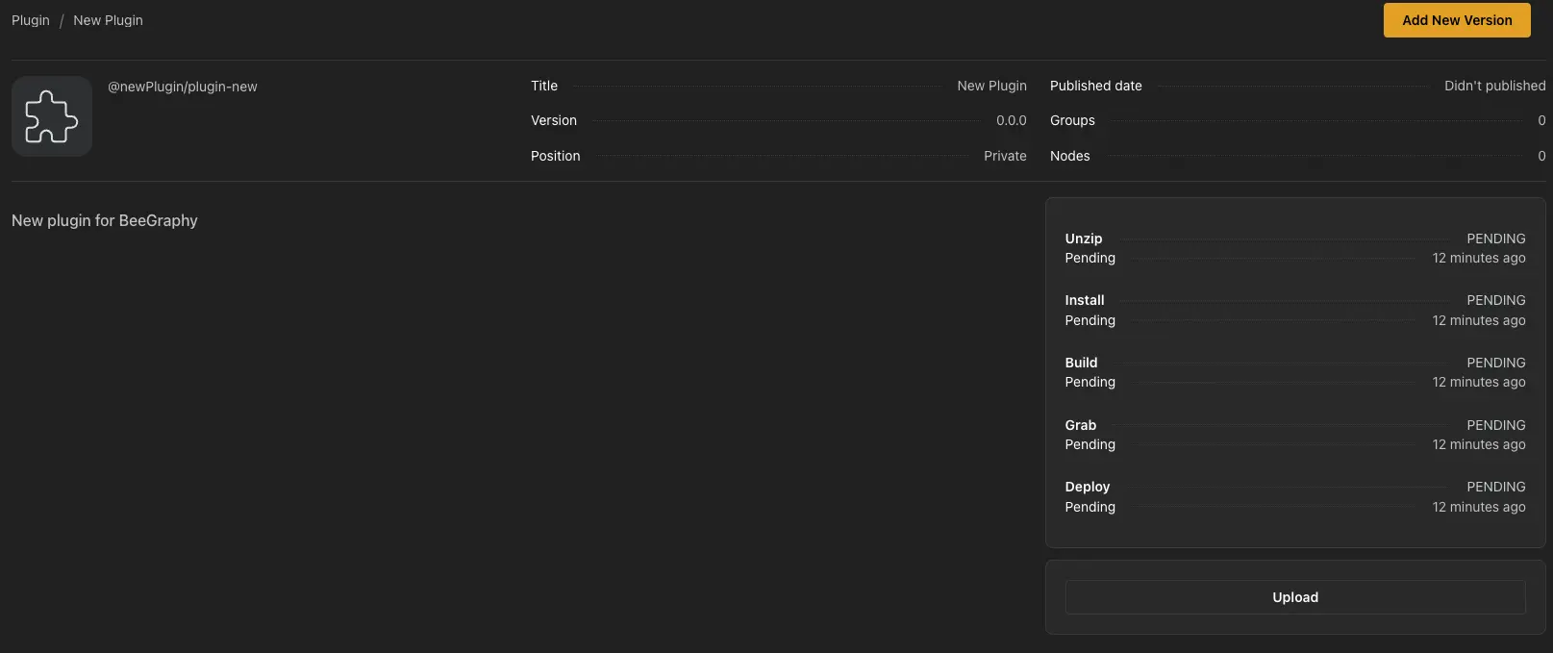Select New Plugin breadcrumb item

coord(108,20)
